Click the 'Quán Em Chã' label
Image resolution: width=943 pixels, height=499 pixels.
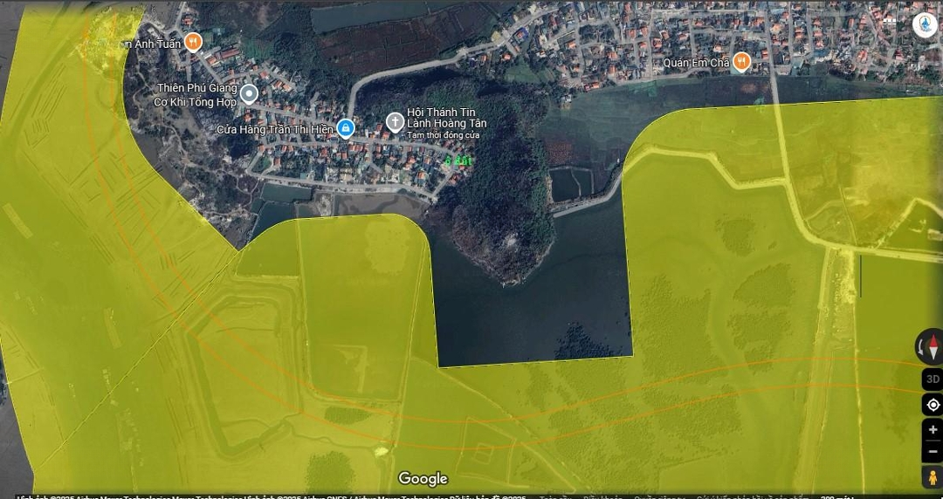[697, 63]
